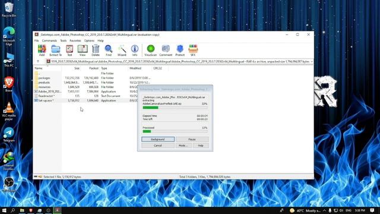Click the taskbar clock
The width and height of the screenshot is (380, 214).
[x=360, y=210]
